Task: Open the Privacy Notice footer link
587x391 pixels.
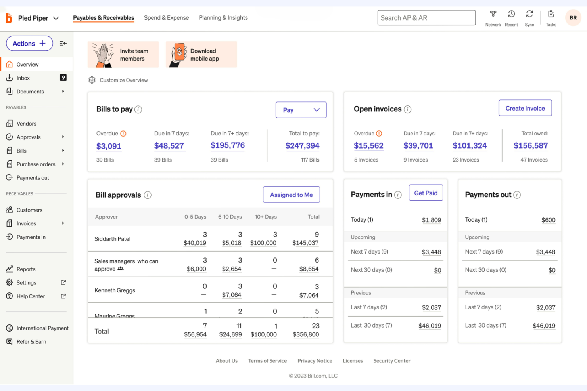Action: point(315,361)
